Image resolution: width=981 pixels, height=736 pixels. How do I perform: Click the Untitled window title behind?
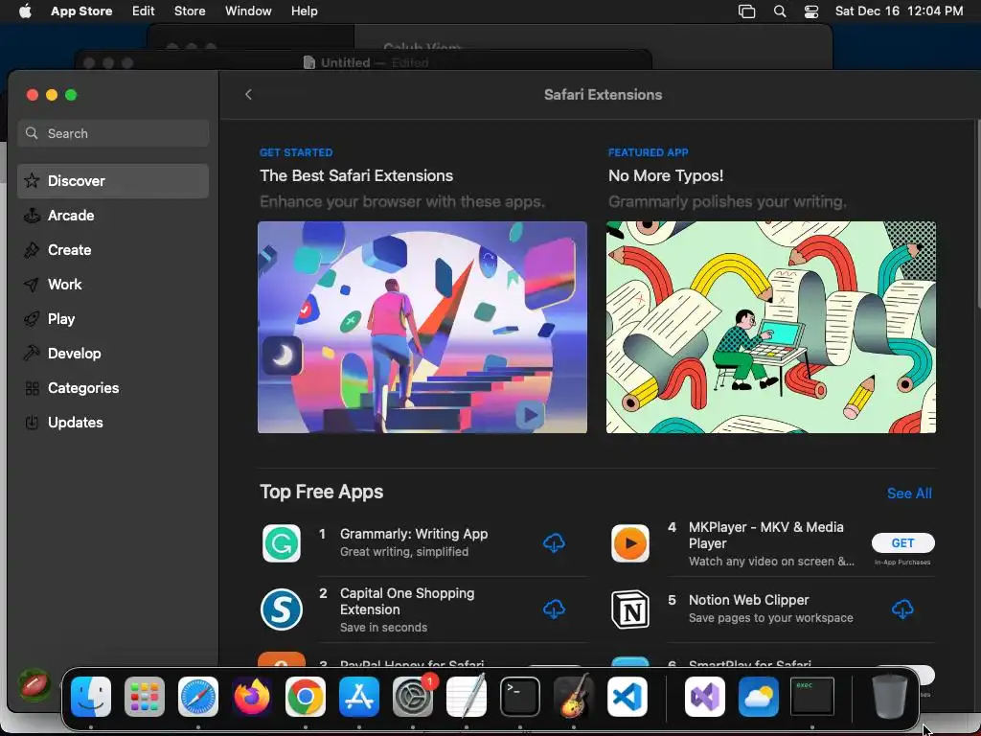coord(345,62)
